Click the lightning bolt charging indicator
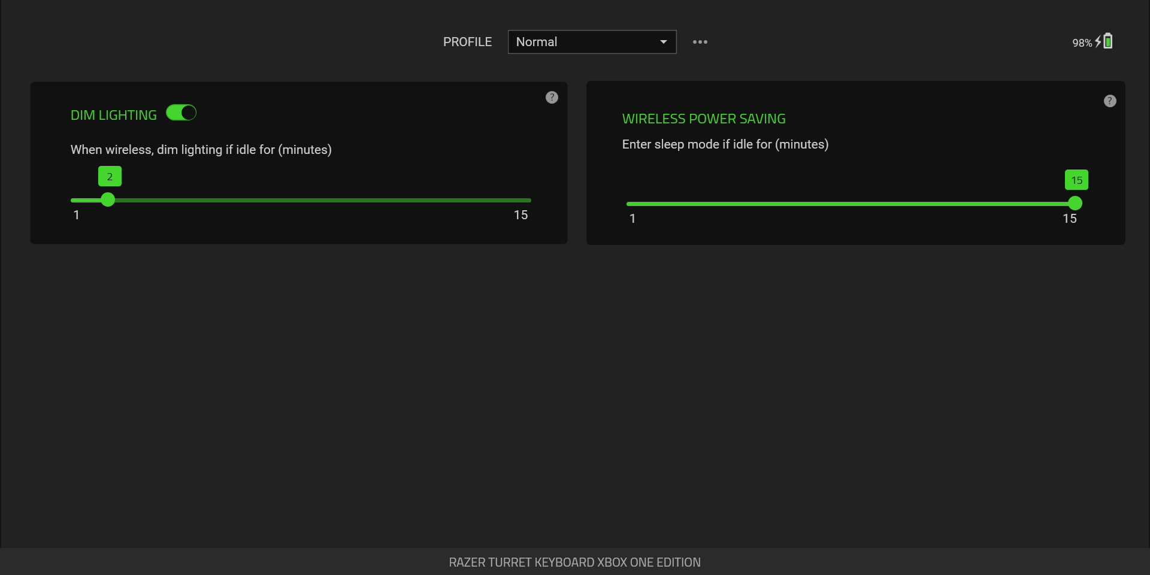Viewport: 1150px width, 575px height. click(x=1097, y=41)
